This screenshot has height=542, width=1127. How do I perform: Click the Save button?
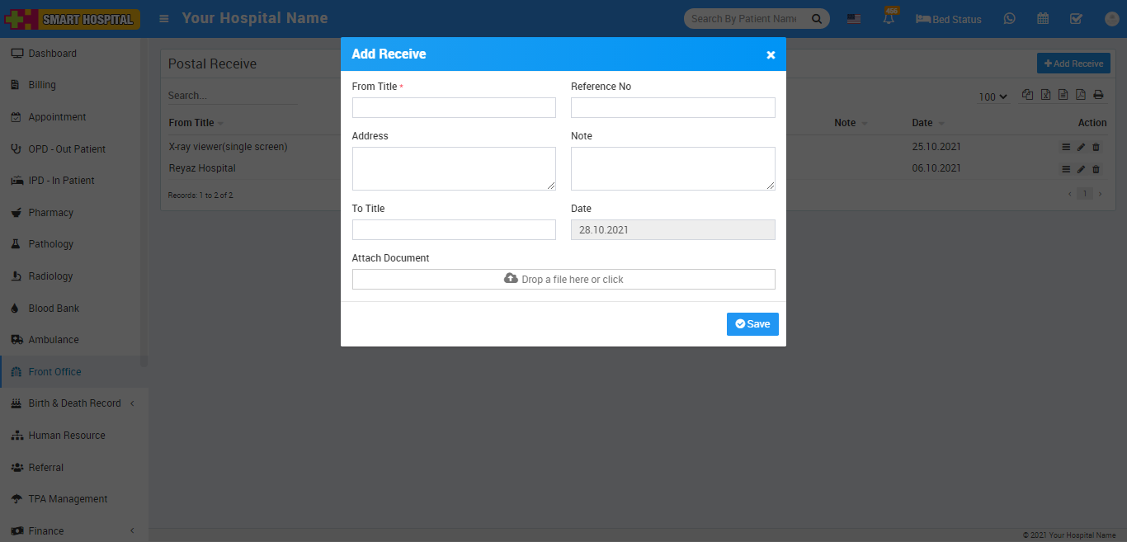click(752, 324)
